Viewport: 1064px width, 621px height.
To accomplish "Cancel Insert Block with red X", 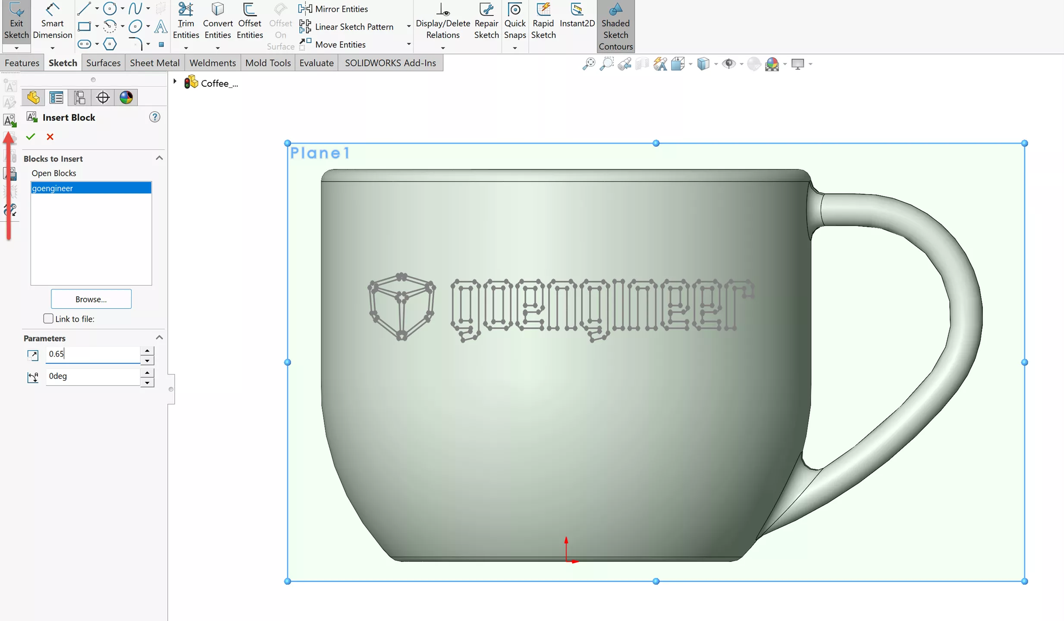I will point(50,137).
